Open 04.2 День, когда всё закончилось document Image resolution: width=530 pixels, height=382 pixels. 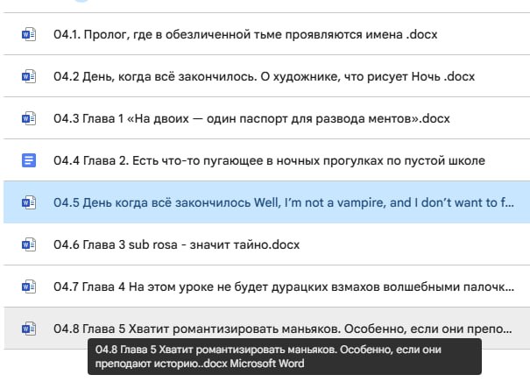[x=264, y=76]
